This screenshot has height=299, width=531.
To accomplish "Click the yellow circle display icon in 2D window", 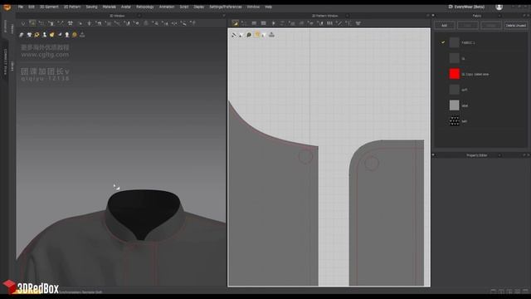I will click(x=257, y=35).
